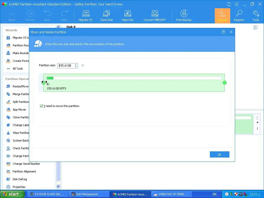The width and height of the screenshot is (264, 198).
Task: Open the Clone Disk tool
Action: click(106, 16)
